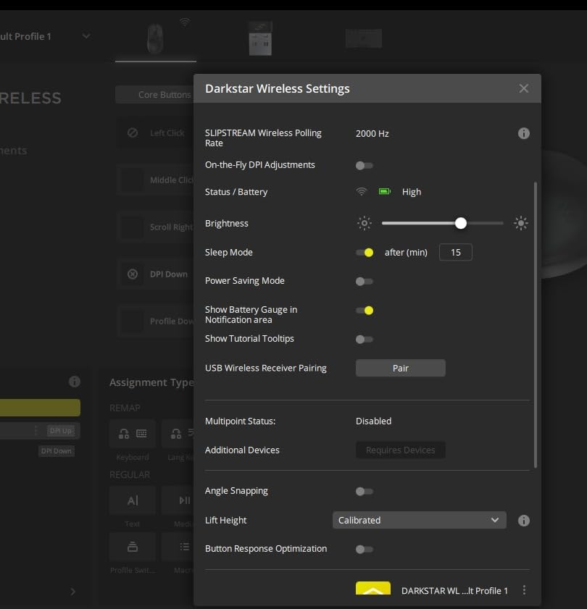Click the Assignment Type heading
Viewport: 587px width, 609px height.
pos(151,382)
